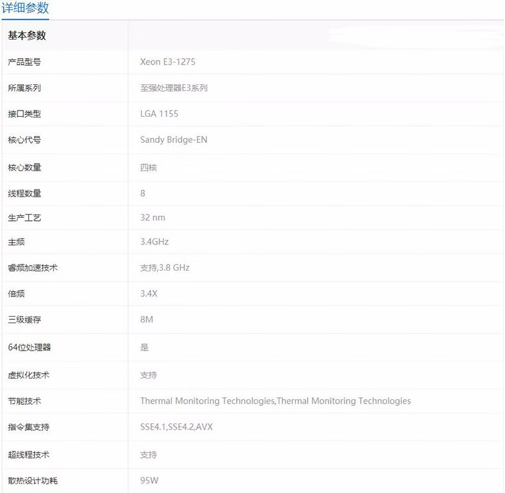The image size is (505, 493).
Task: Click the 虚拟化技术 row label
Action: tap(29, 375)
